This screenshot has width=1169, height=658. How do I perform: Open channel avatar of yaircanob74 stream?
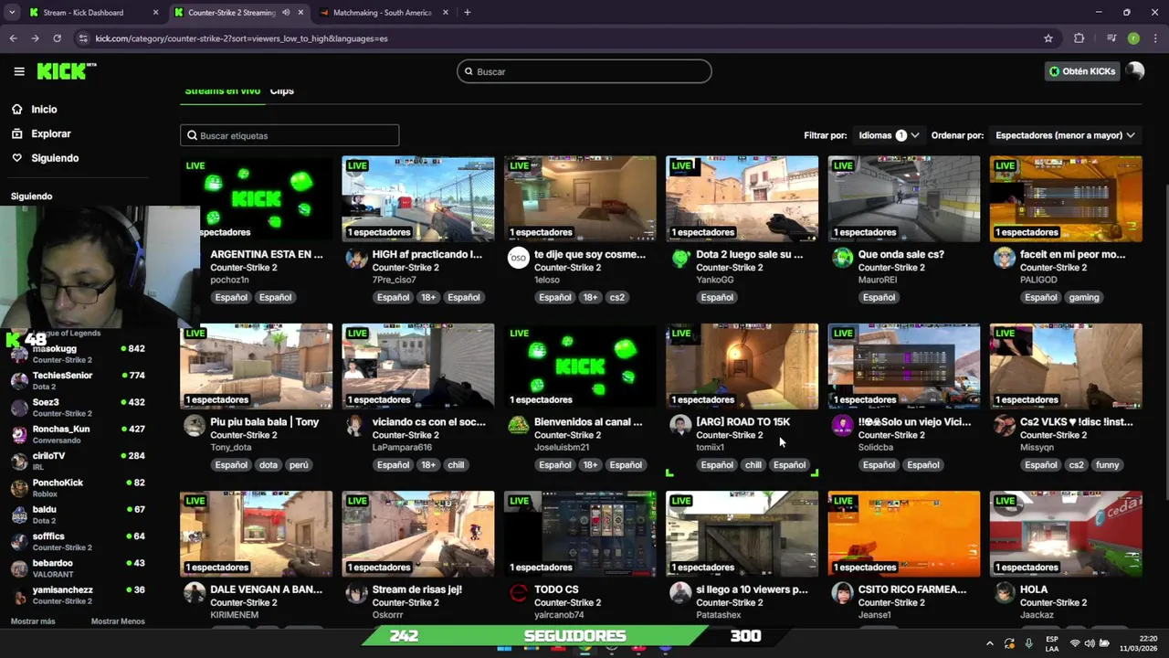click(x=518, y=593)
